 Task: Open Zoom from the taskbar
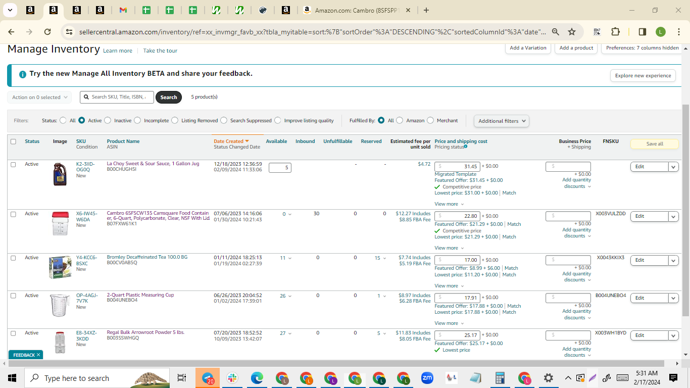[427, 378]
